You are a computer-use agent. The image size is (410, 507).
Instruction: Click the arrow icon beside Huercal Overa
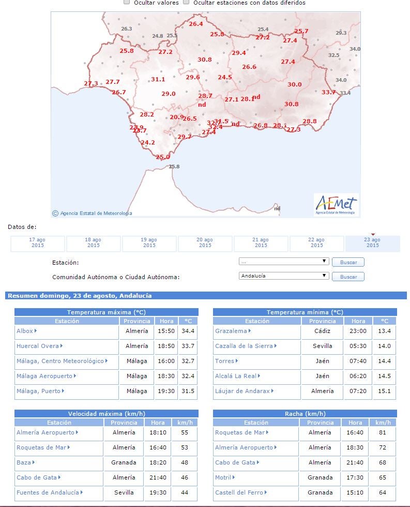[62, 346]
